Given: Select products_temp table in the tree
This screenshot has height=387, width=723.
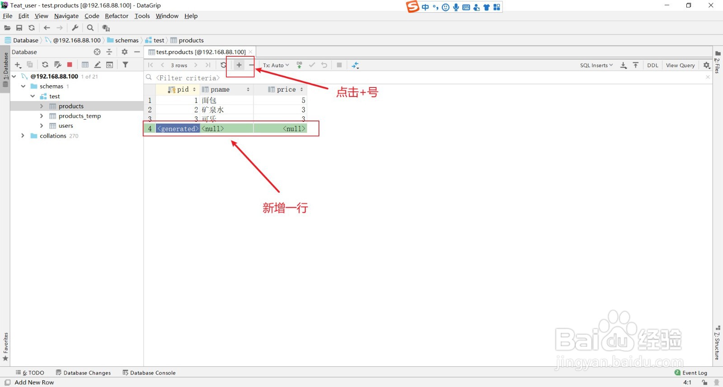Looking at the screenshot, I should tap(80, 116).
